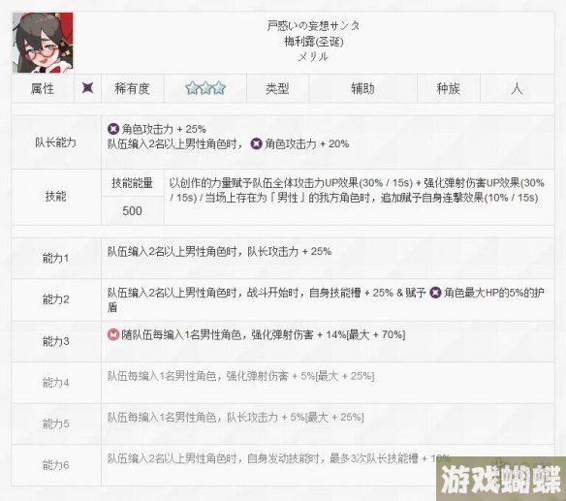Select the 属性 header cell
The width and height of the screenshot is (566, 501).
[43, 88]
